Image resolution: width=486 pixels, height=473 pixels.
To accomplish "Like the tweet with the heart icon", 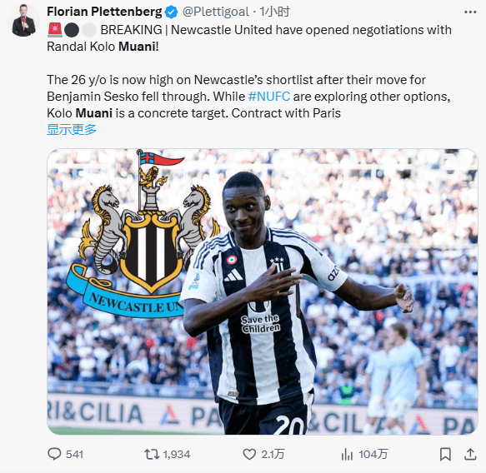I will [249, 455].
